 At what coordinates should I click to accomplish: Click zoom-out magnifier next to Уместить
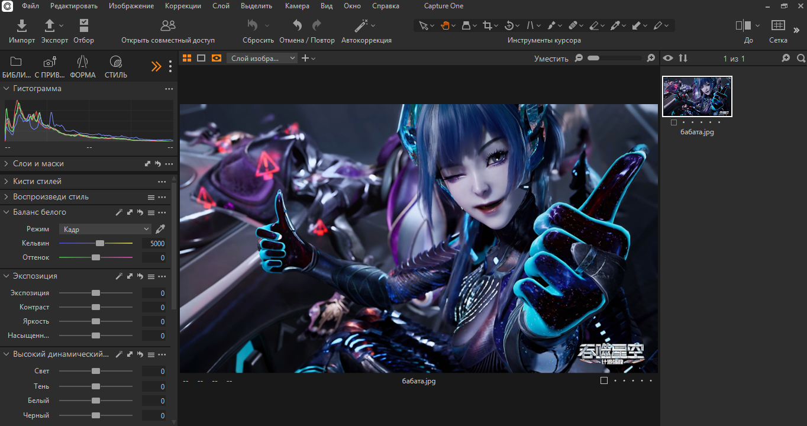[x=579, y=58]
